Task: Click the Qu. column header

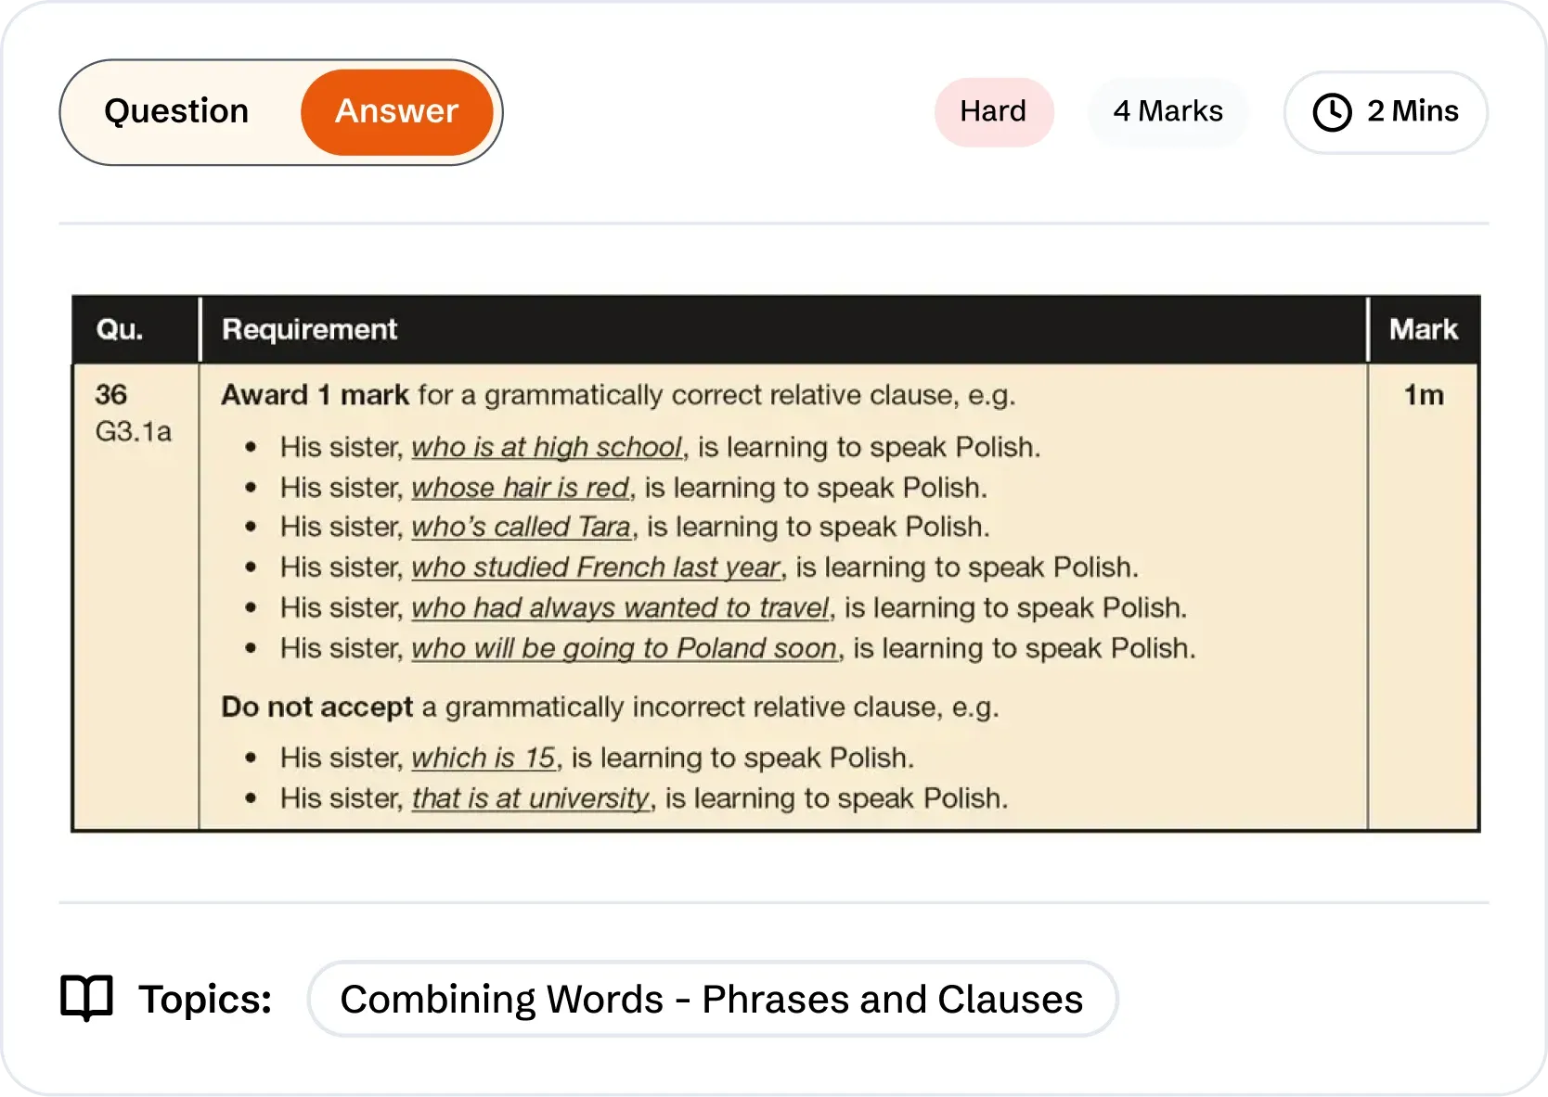Action: point(120,329)
